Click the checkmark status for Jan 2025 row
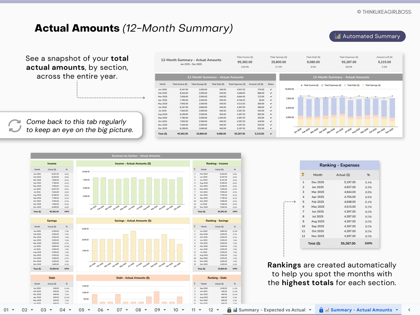Screen dimensions: 420x315 tap(271, 89)
